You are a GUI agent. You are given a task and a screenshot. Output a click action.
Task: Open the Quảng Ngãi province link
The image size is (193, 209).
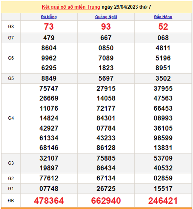click(106, 17)
